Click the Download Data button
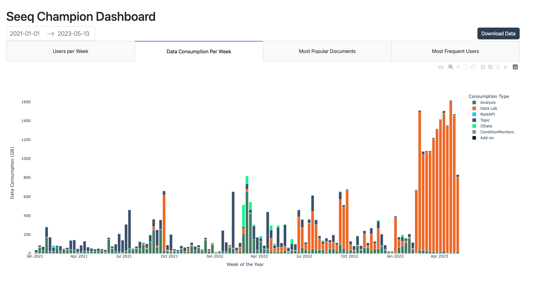Image resolution: width=533 pixels, height=283 pixels. (498, 33)
